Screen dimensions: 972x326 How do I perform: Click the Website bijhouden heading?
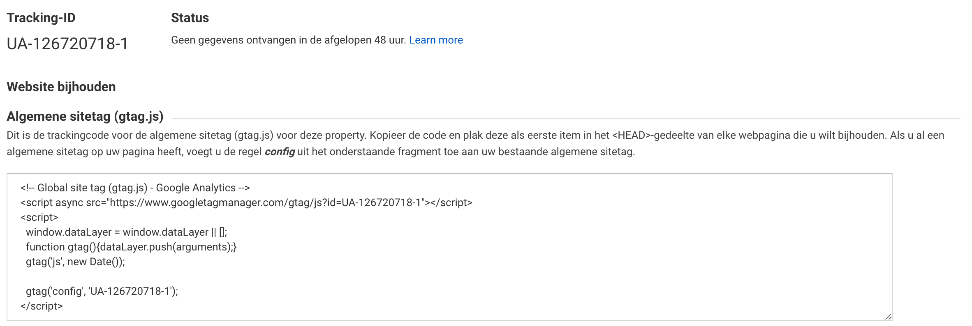(x=61, y=87)
